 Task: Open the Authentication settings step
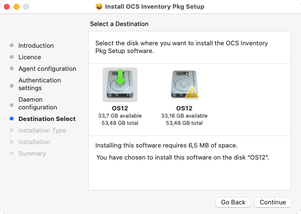40,84
